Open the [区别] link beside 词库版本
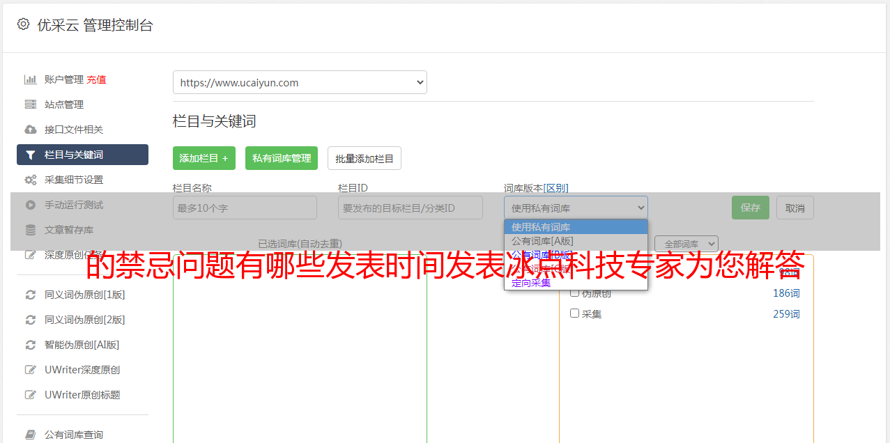 (x=555, y=188)
